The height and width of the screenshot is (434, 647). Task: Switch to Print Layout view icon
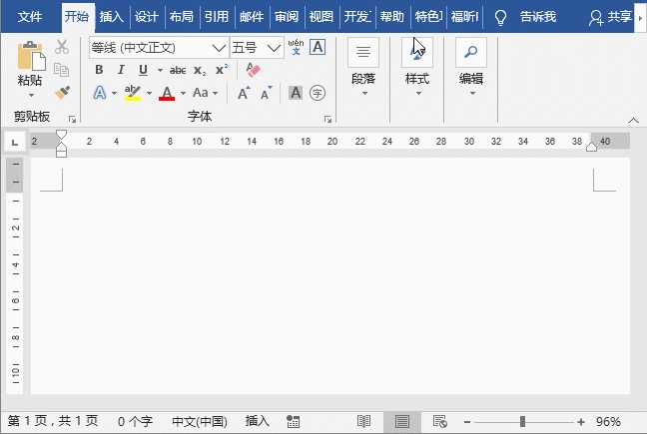point(402,422)
